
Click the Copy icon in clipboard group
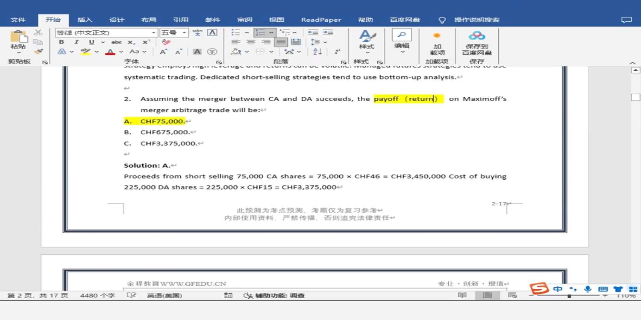click(x=38, y=42)
